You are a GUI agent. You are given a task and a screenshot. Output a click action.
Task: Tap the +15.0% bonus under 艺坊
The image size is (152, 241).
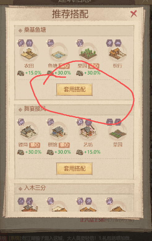pyautogui.click(x=92, y=152)
